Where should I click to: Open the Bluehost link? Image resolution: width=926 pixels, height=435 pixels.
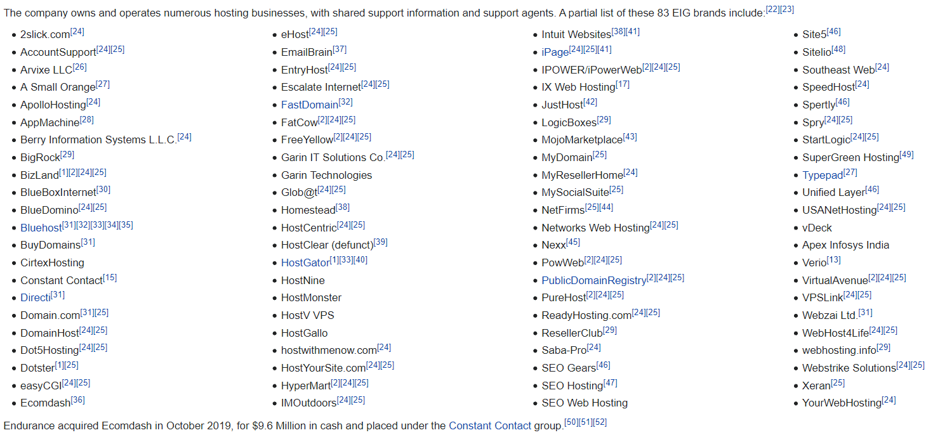coord(41,228)
